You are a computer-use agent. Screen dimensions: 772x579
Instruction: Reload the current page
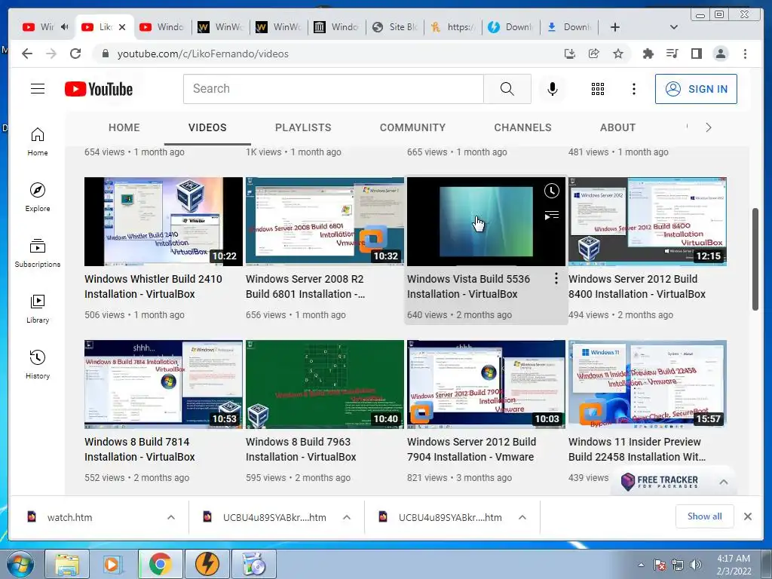point(75,54)
